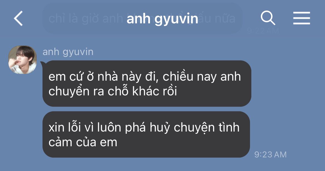Viewport: 325px width, 171px height.
Task: Click the word chuyển in the first message
Action: click(69, 91)
